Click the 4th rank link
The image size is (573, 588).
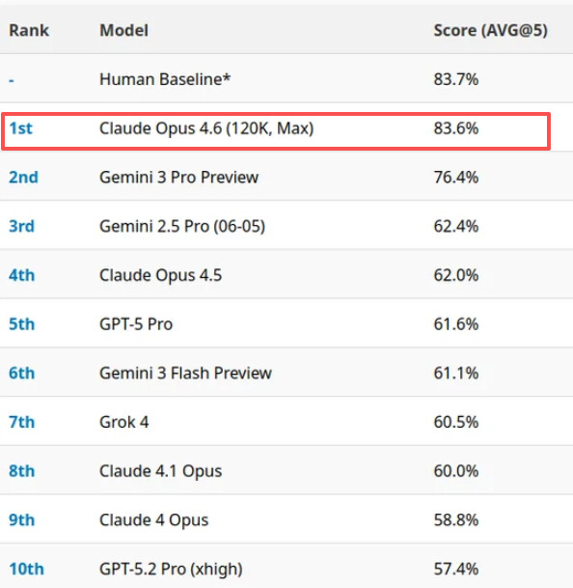(22, 275)
